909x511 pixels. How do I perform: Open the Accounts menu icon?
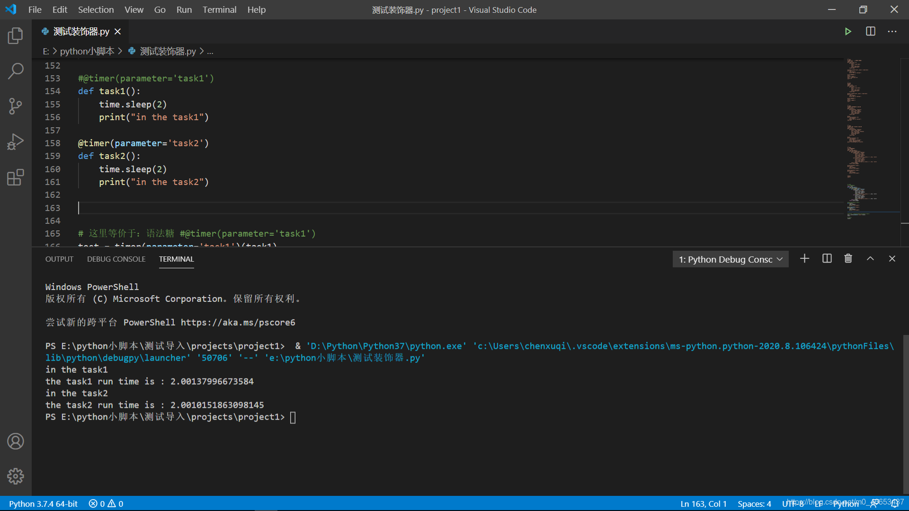[x=16, y=441]
